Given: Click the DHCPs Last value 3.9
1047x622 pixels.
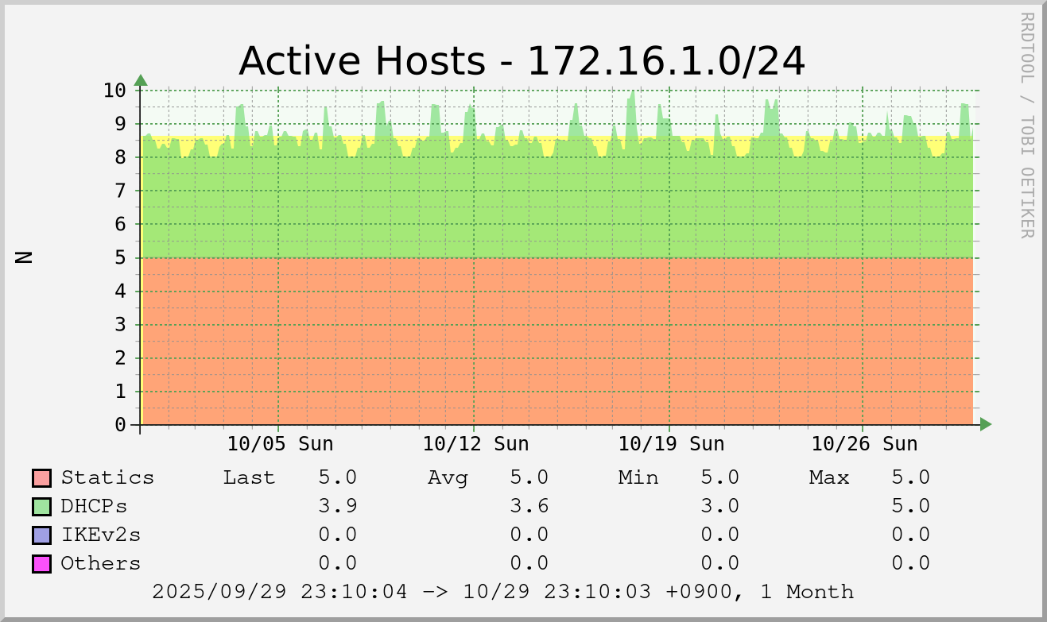Looking at the screenshot, I should [337, 507].
